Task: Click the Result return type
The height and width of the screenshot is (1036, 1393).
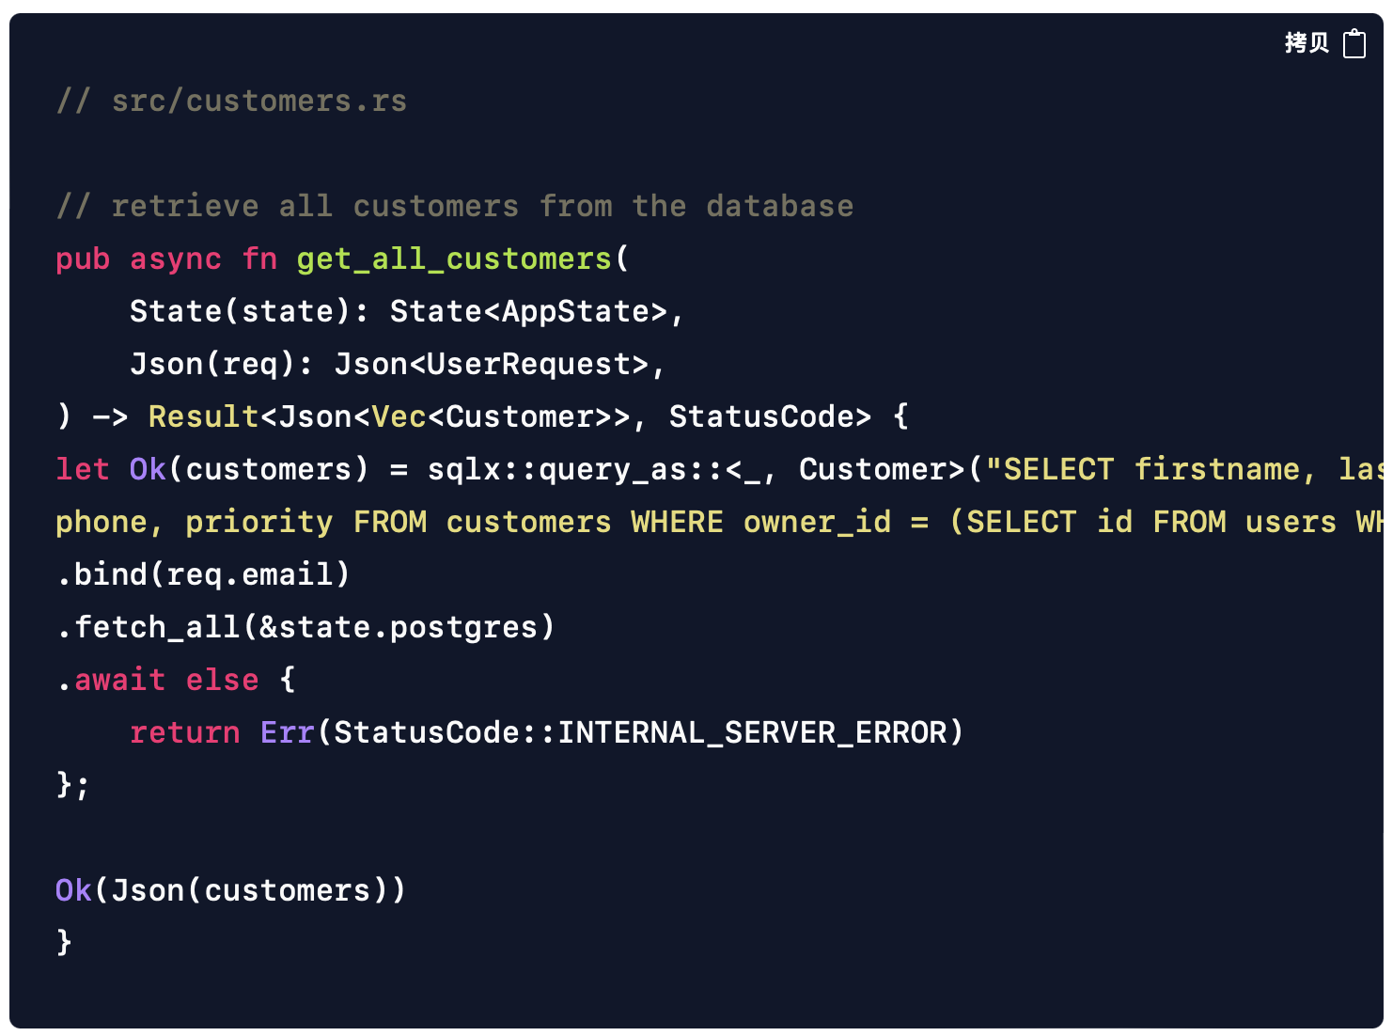Action: click(x=203, y=416)
